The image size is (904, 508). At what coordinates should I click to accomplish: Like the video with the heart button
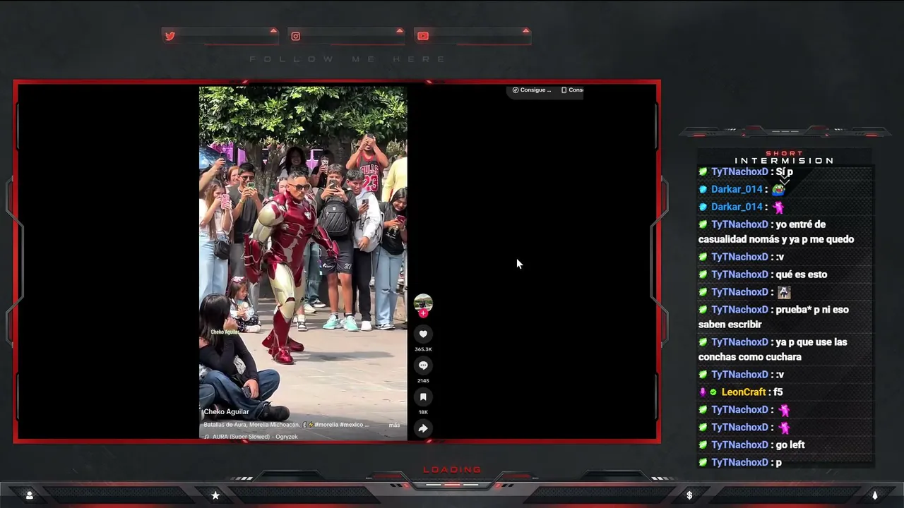click(x=423, y=334)
